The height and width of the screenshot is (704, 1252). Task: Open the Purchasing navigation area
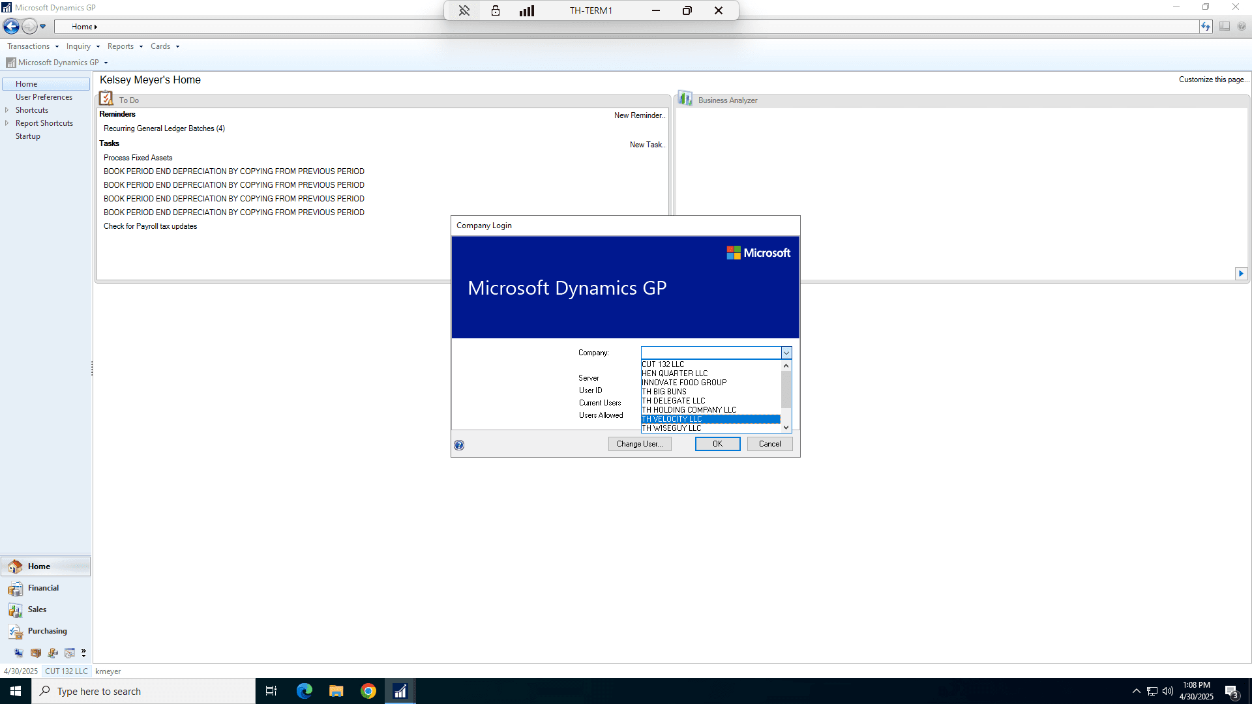[x=46, y=631]
